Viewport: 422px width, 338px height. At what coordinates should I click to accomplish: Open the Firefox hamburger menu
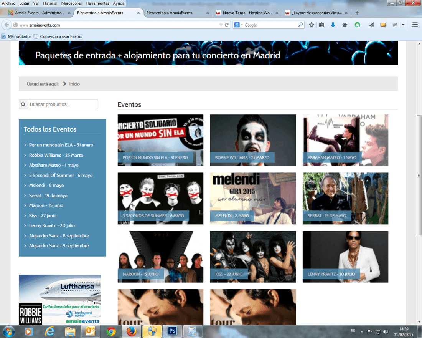click(x=415, y=25)
